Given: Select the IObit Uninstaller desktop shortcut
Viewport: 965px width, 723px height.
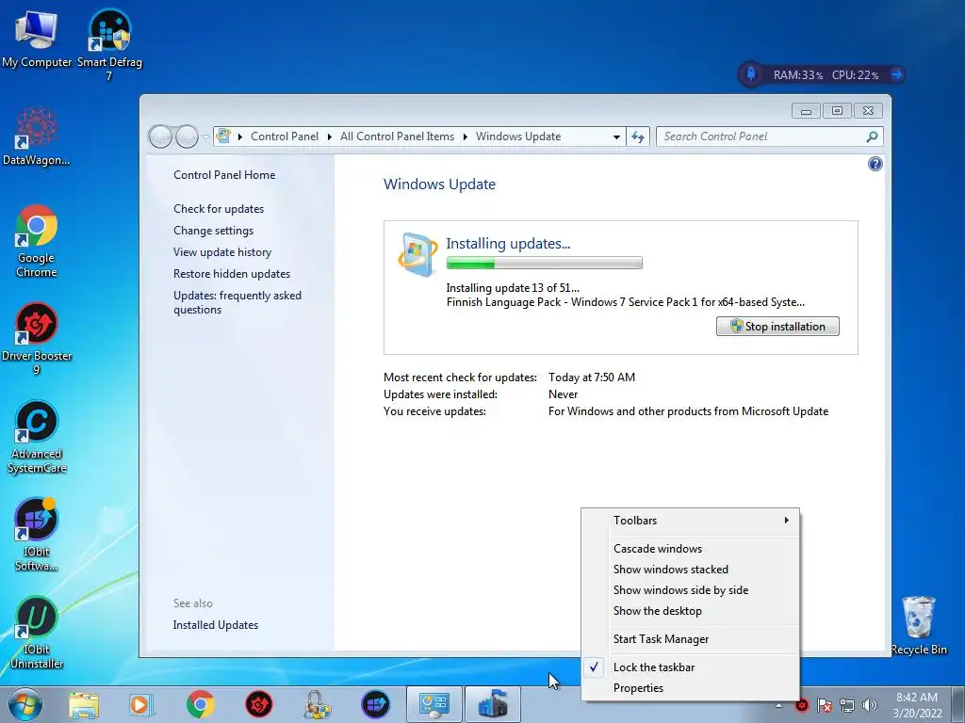Looking at the screenshot, I should pyautogui.click(x=37, y=632).
